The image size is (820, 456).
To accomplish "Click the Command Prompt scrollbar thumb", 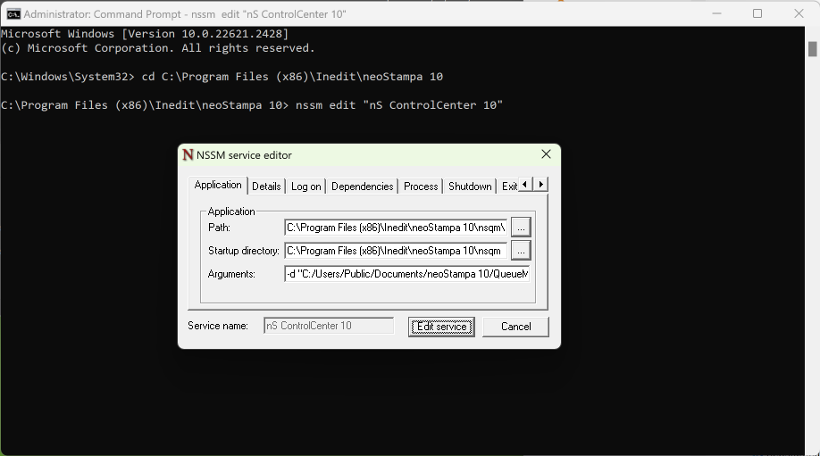I will [x=812, y=49].
